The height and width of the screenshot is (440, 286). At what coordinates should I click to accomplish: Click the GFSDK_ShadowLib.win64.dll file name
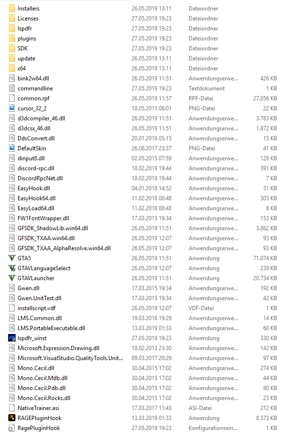(x=53, y=228)
